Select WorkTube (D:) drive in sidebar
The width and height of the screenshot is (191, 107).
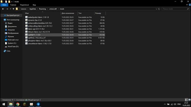point(13,47)
